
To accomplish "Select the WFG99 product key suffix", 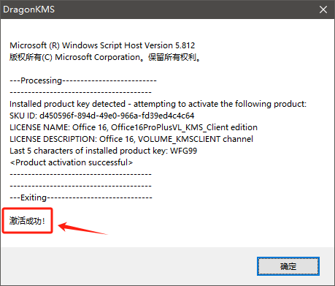I will click(x=183, y=151).
